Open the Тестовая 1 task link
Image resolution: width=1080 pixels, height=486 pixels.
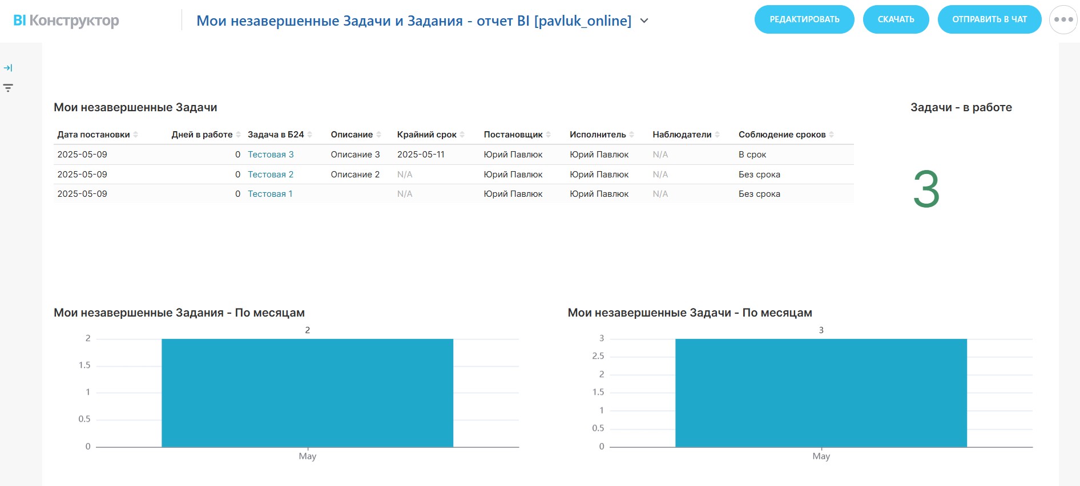pyautogui.click(x=270, y=194)
